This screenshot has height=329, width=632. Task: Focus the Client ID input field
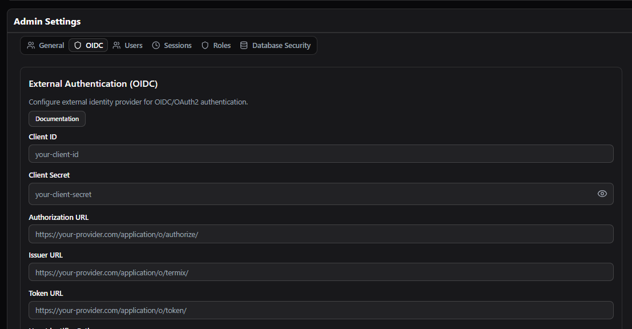321,154
